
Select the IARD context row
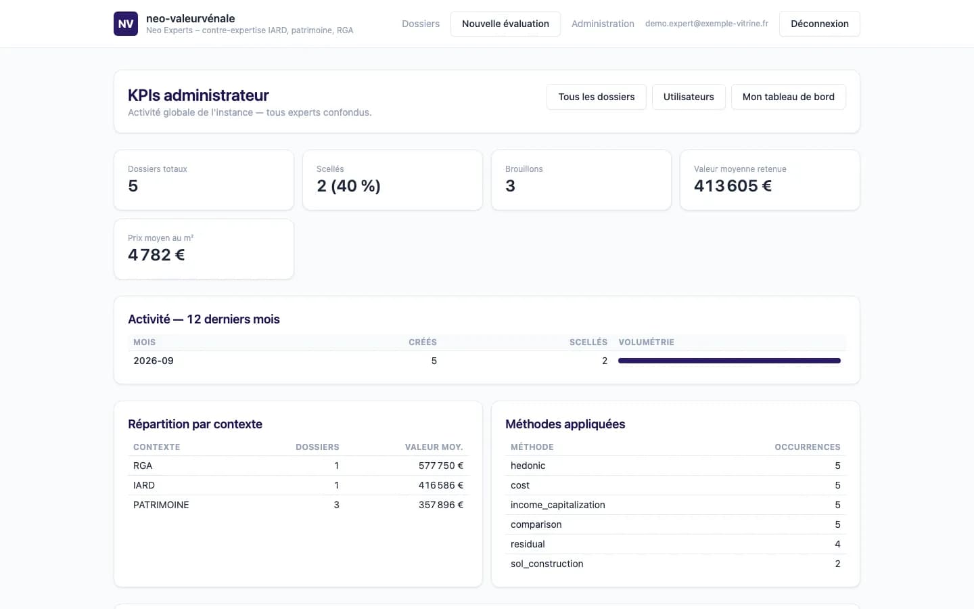click(298, 485)
